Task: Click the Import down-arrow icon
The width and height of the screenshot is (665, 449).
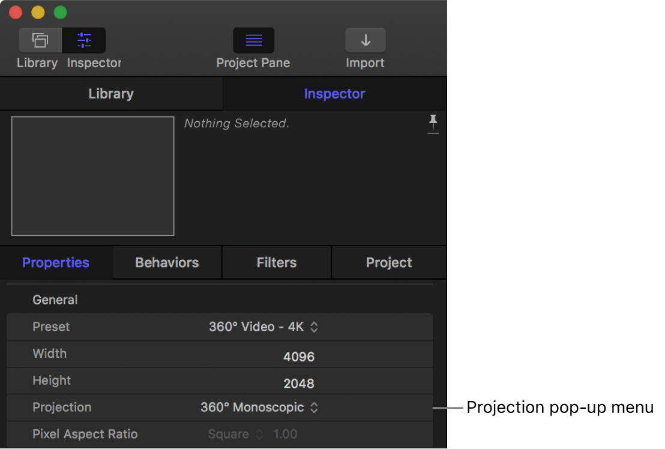Action: click(366, 40)
